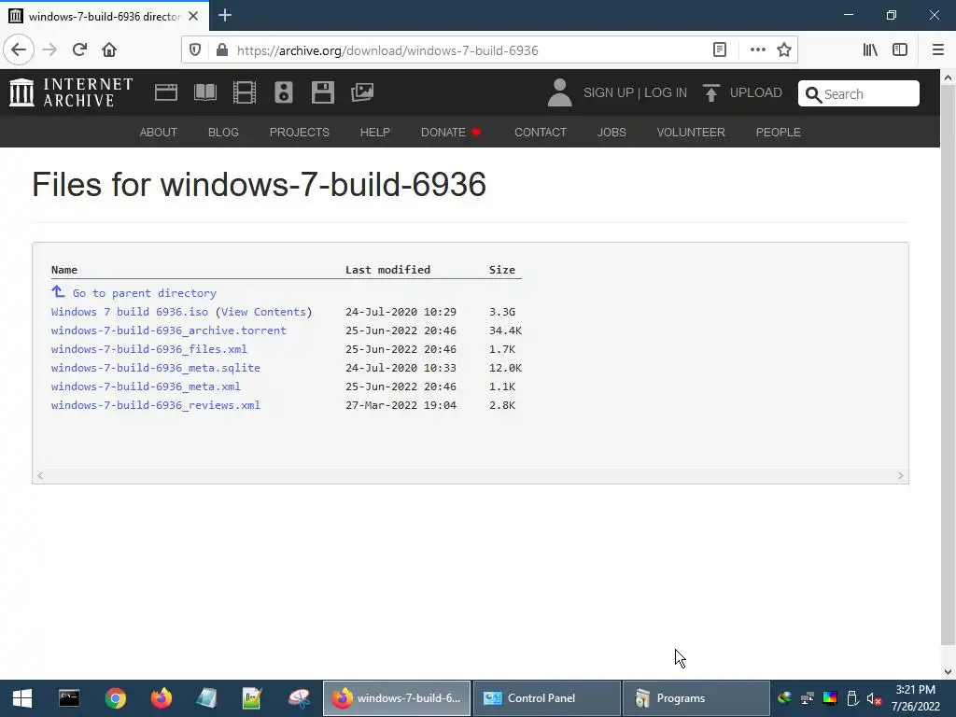Open windows-7-build-6936_meta.xml link

tap(146, 387)
